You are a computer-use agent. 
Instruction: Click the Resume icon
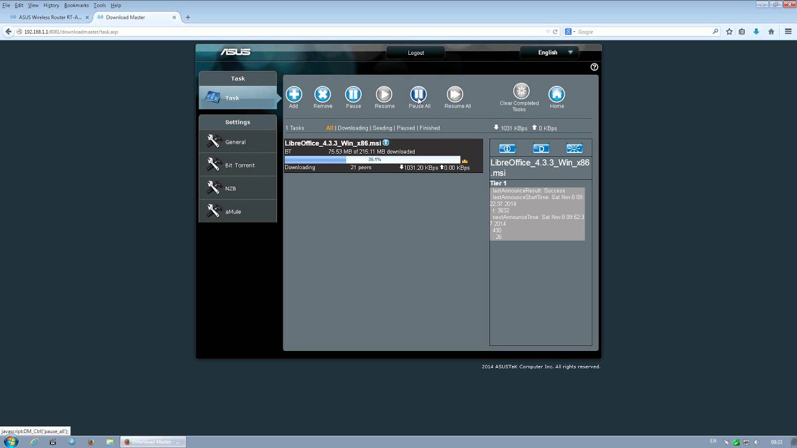coord(384,95)
